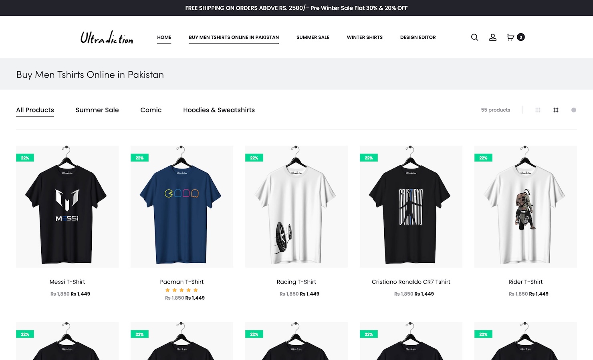
Task: Open the WINTER SHIRTS menu item
Action: [x=365, y=37]
